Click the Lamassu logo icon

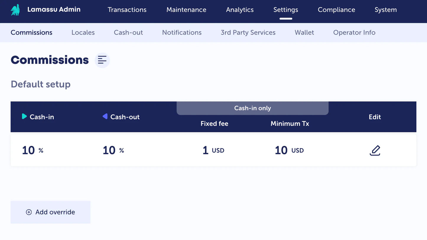click(15, 10)
